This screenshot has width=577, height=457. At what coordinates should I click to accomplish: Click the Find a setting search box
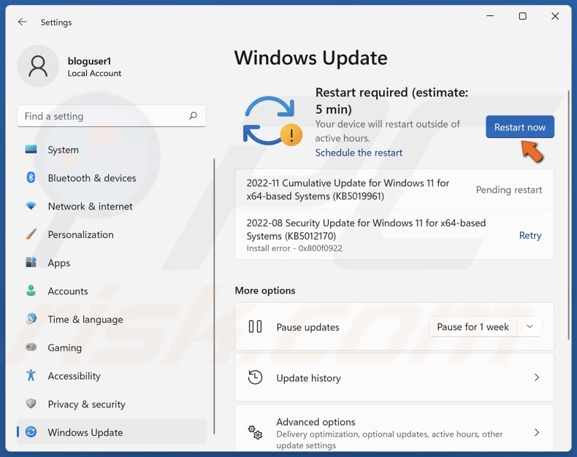coord(102,116)
